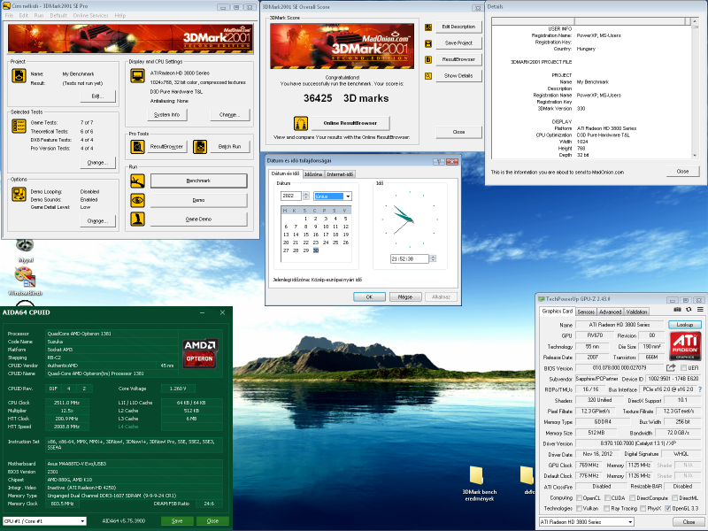
Task: Click the icon left of the Game Demo button
Action: pyautogui.click(x=138, y=219)
